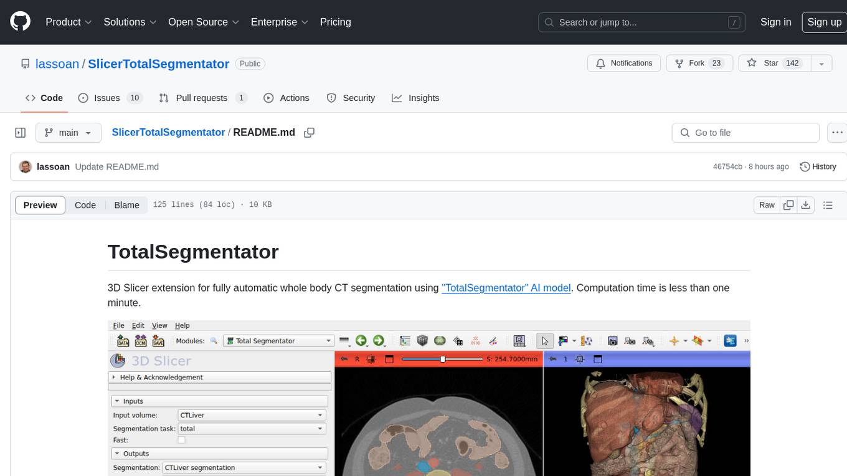Click the module search magnifier icon
847x476 pixels.
pos(214,341)
